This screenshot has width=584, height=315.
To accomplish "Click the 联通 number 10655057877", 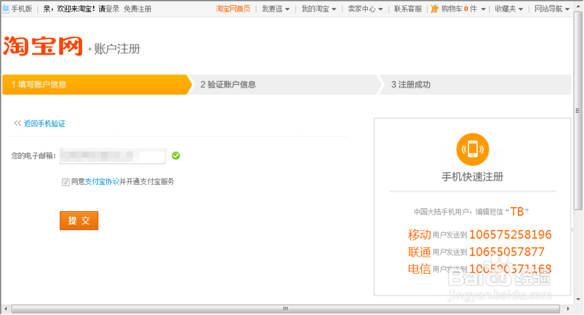I will (506, 252).
